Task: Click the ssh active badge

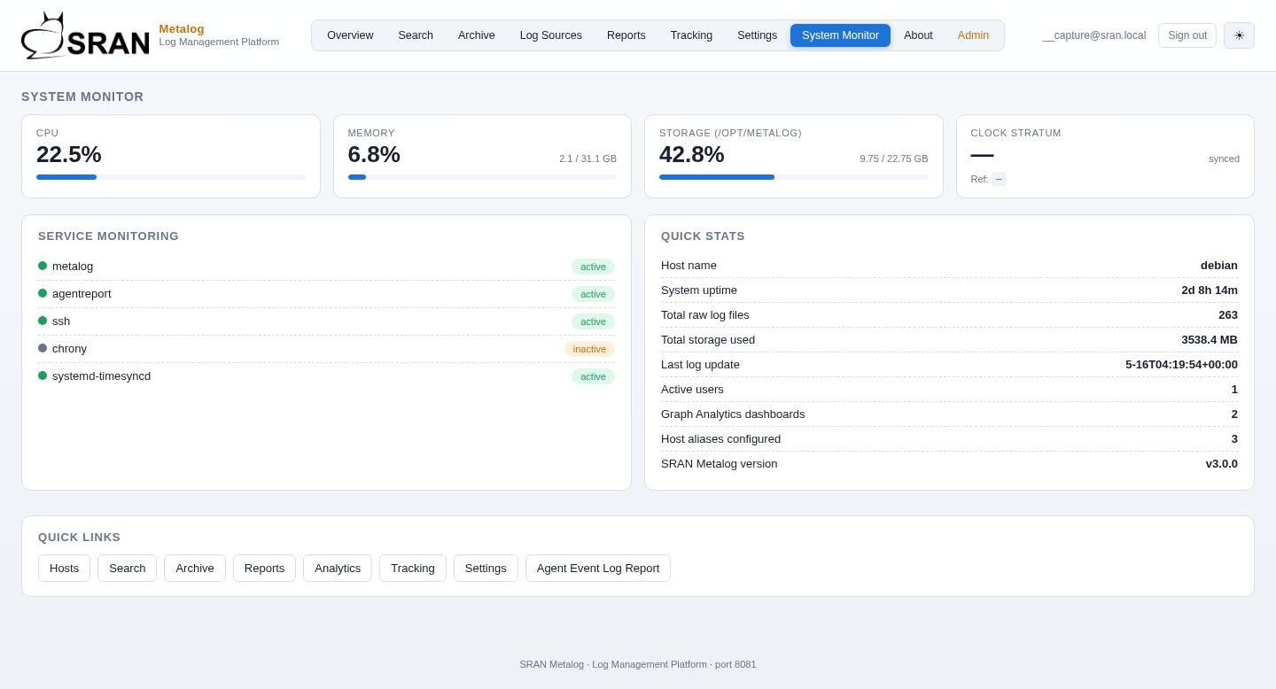Action: click(x=593, y=321)
